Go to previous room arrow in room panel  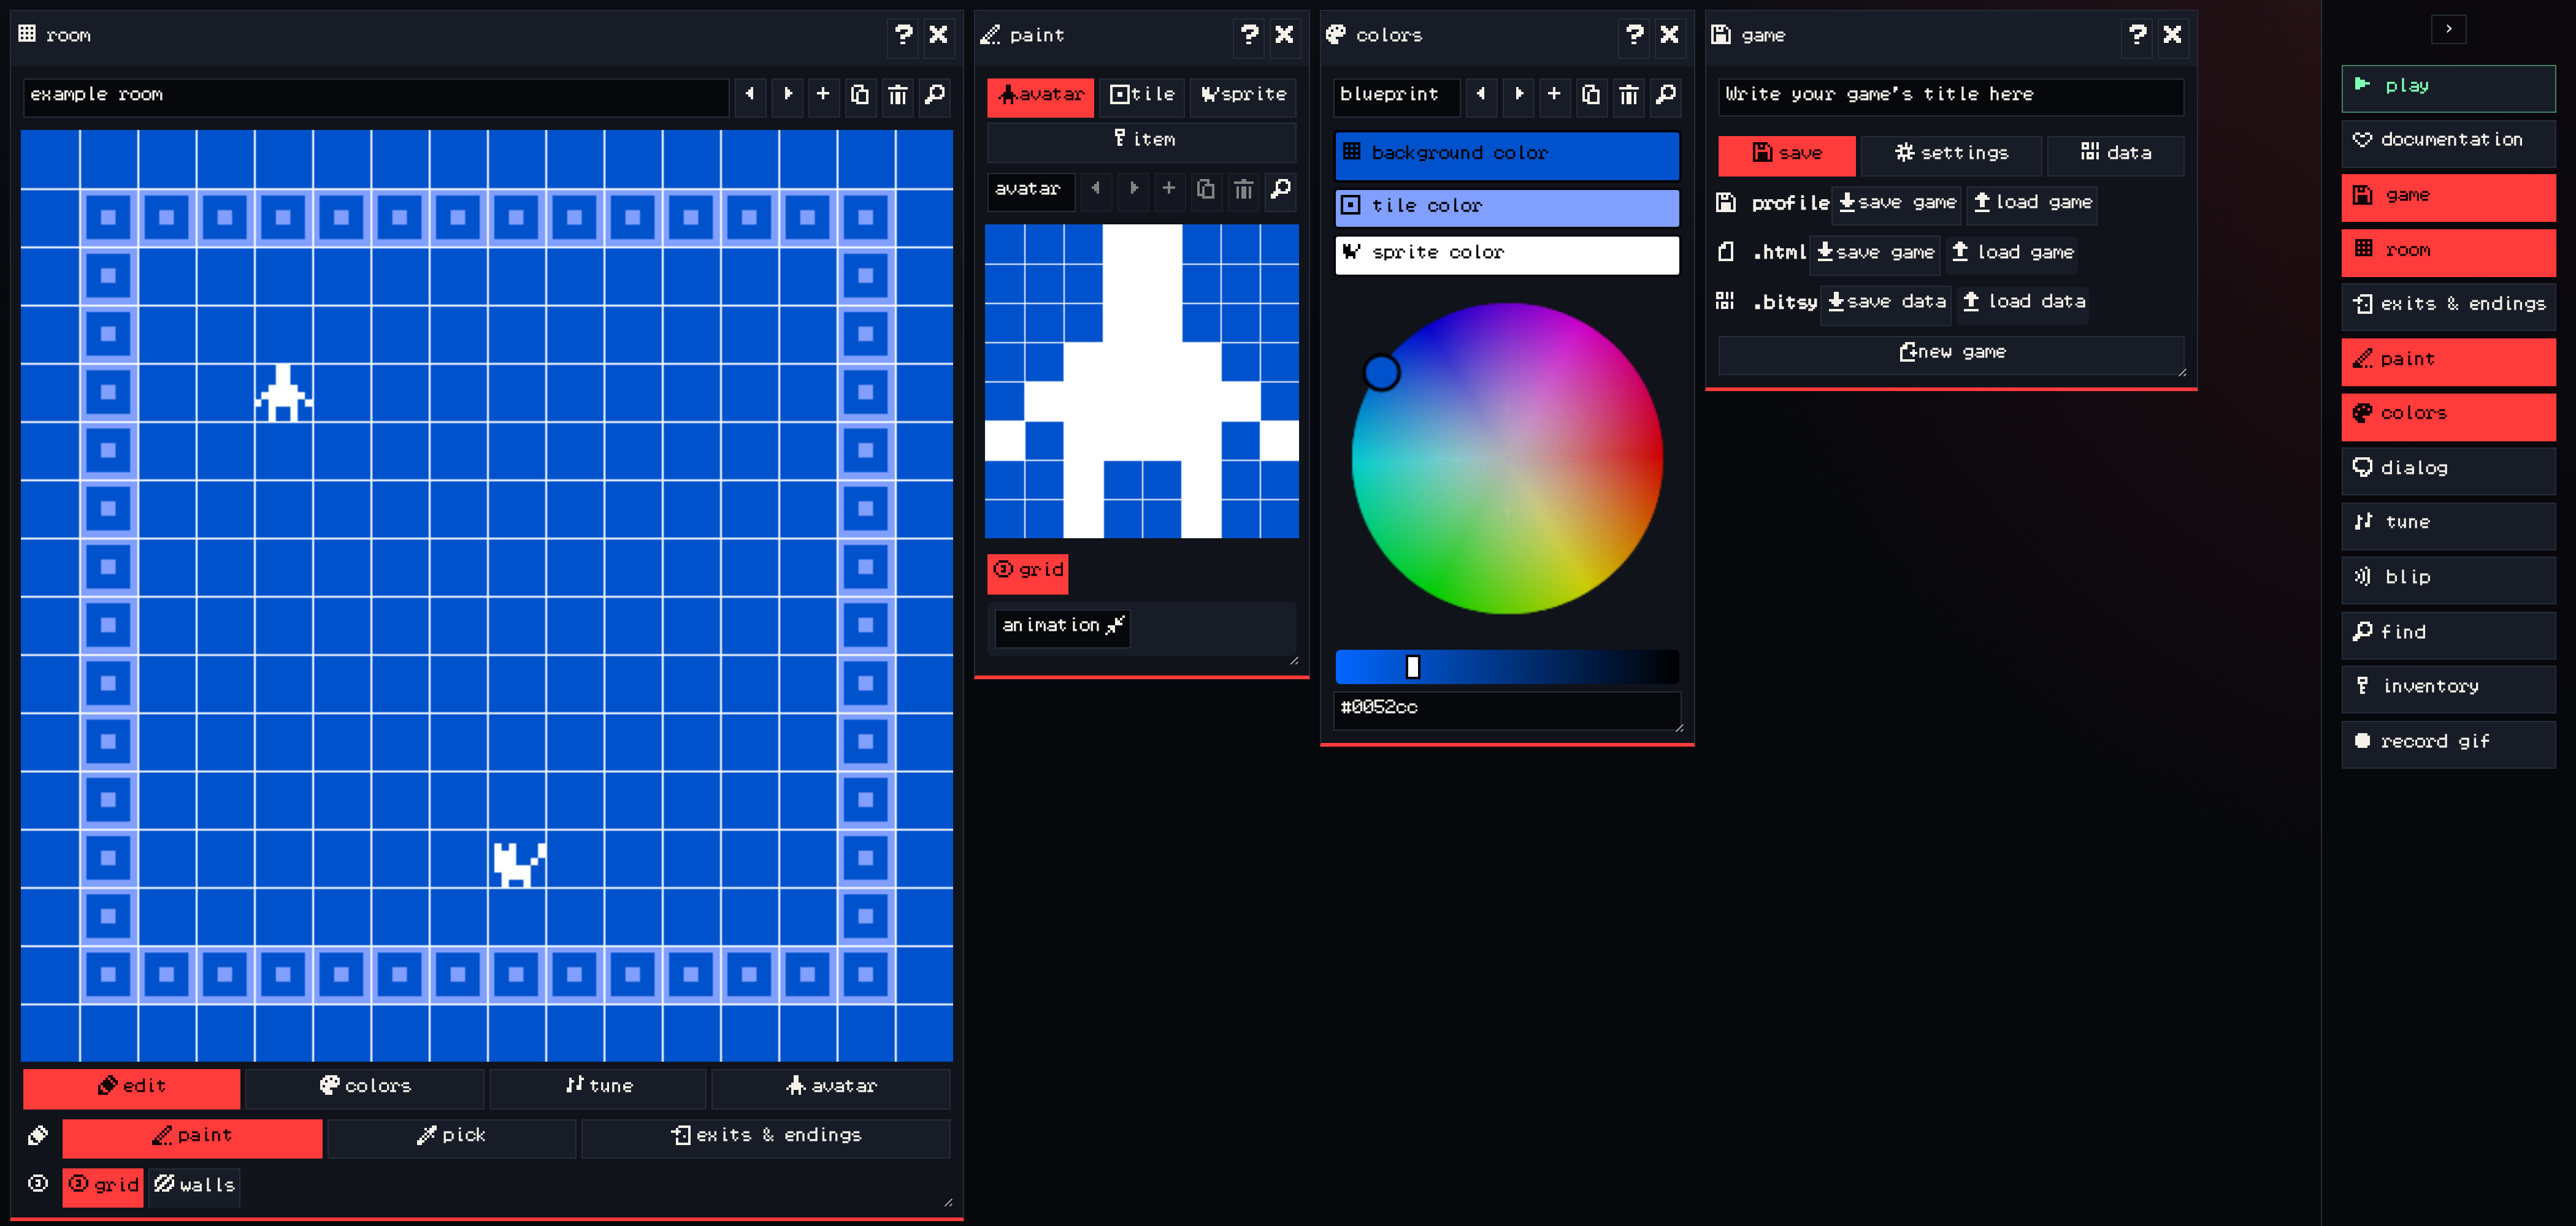coord(750,95)
